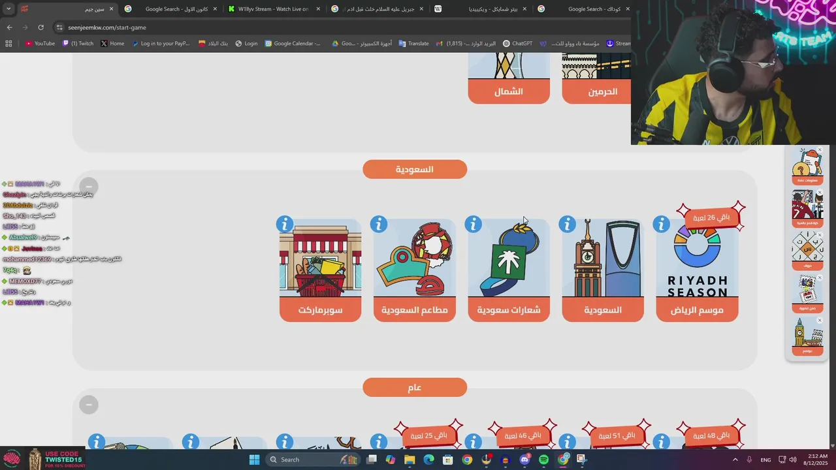
Task: Open the Twitch bookmark
Action: click(x=78, y=44)
